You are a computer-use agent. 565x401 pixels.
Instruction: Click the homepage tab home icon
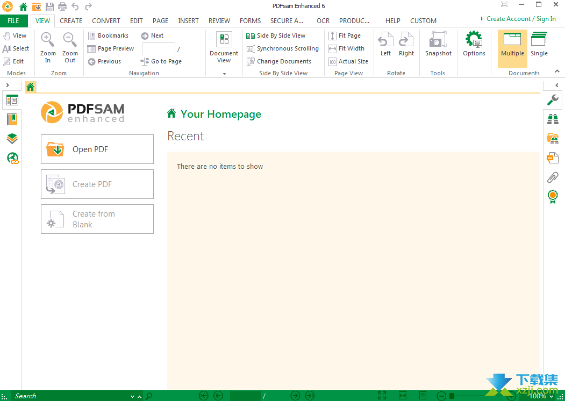31,87
